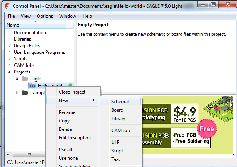The width and height of the screenshot is (237, 167).
Task: Open the Window menu
Action: point(68,16)
